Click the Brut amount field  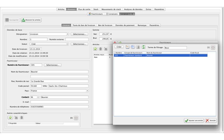104,39
